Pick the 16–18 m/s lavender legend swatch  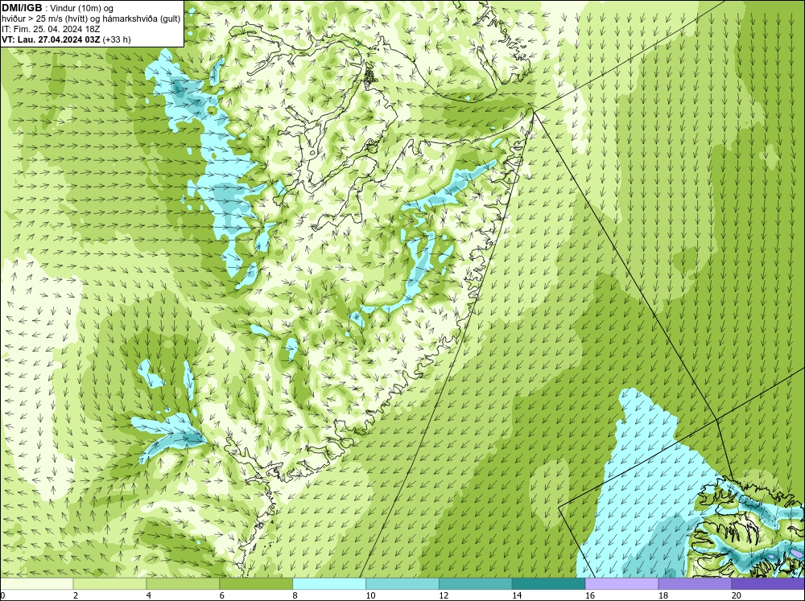click(x=621, y=584)
